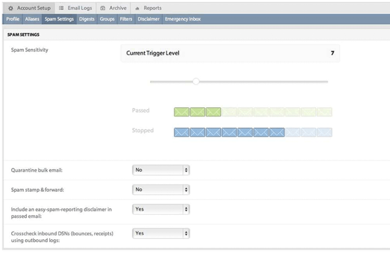Click the Email Logs list icon
Viewport: 390px width, 253px height.
(x=61, y=8)
